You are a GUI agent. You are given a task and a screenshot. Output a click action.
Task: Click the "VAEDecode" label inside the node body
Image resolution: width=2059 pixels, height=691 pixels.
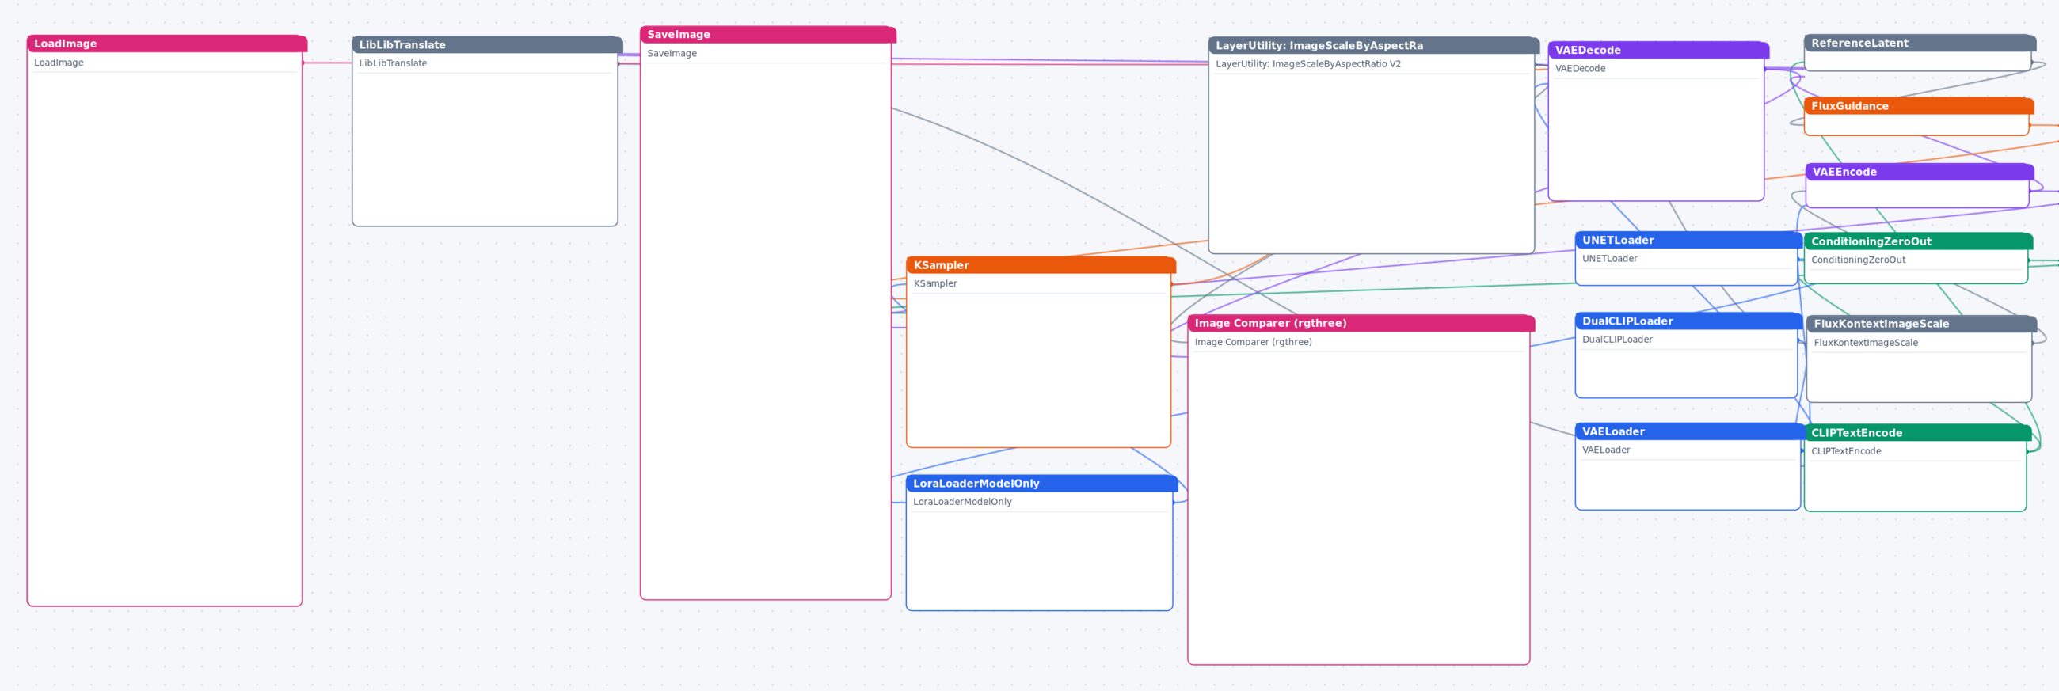(1579, 69)
